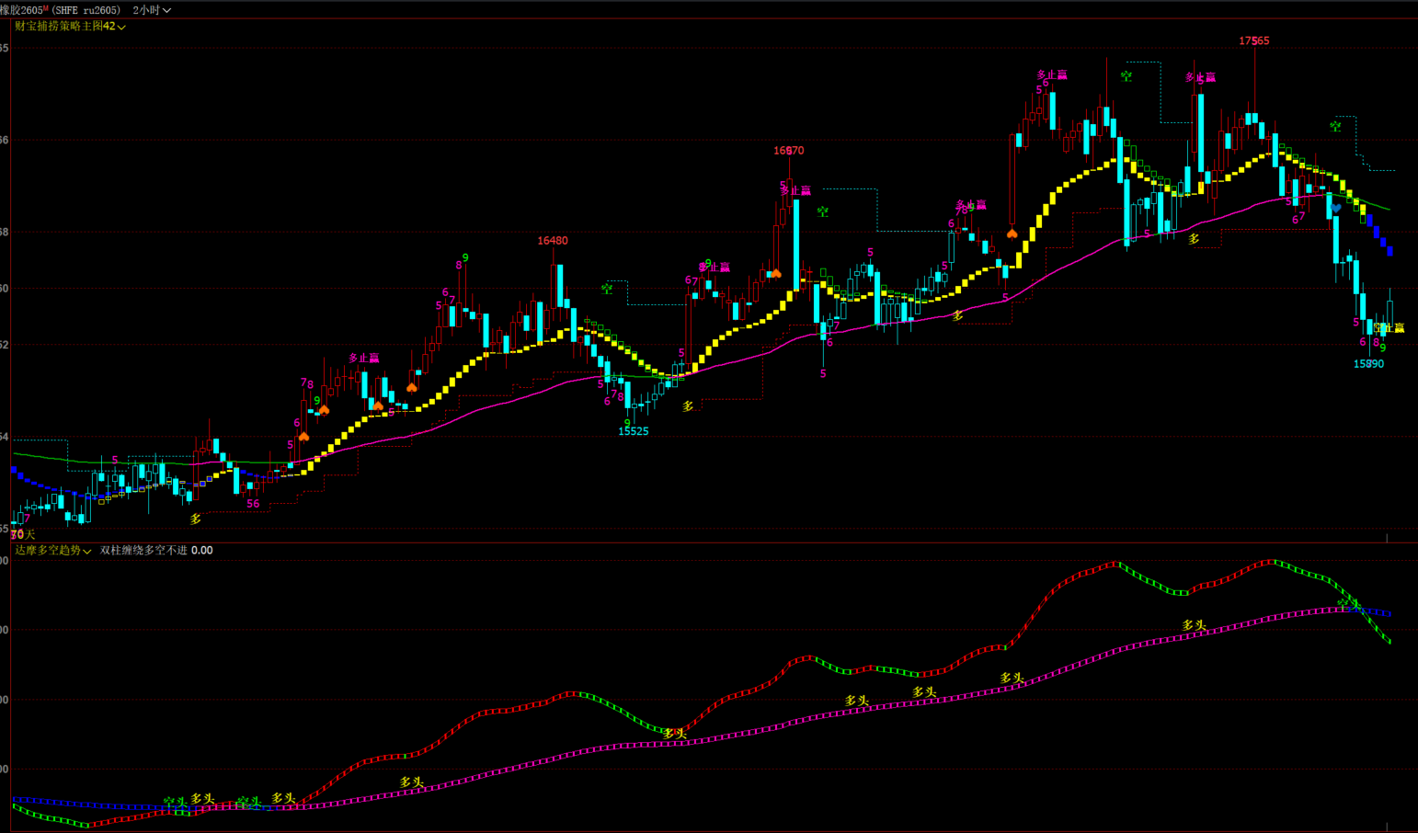Click the 橡胶2605 contract title

pyautogui.click(x=21, y=10)
